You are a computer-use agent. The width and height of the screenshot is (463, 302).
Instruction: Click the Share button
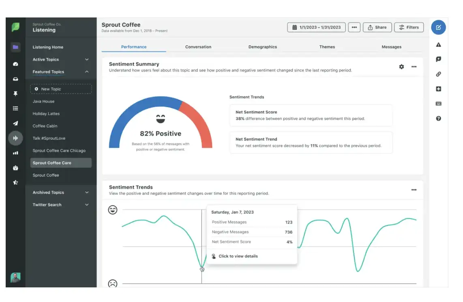377,27
